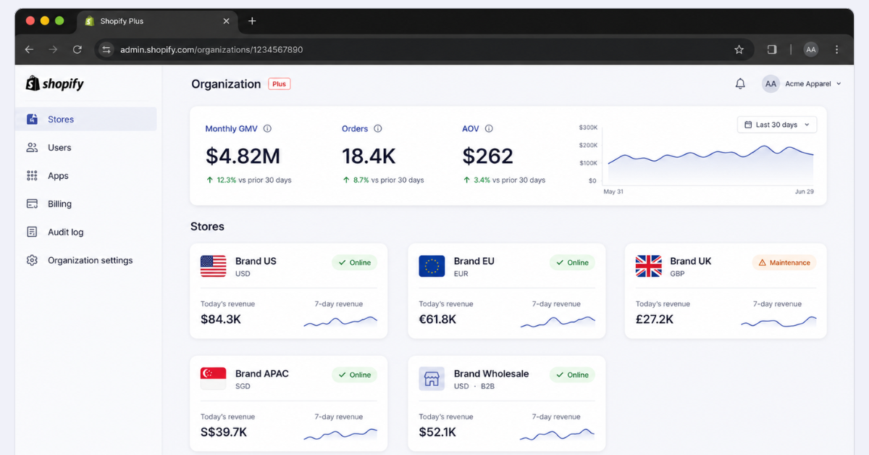Click the Brand Wholesale 7-day revenue sparkline
Image resolution: width=869 pixels, height=455 pixels.
tap(558, 434)
